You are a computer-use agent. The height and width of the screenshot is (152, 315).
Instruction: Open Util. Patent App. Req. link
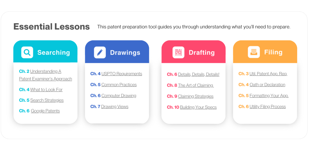click(268, 74)
